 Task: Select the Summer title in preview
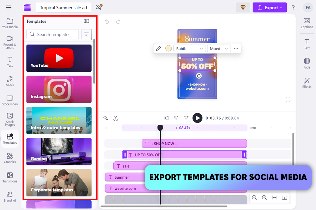click(197, 39)
